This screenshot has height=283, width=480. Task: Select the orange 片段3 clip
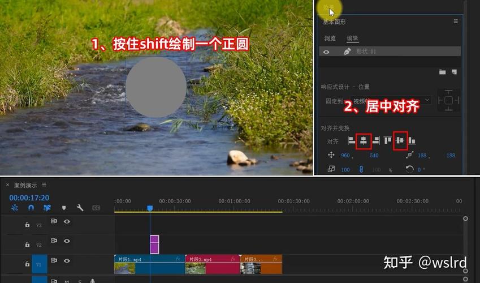[x=261, y=264]
